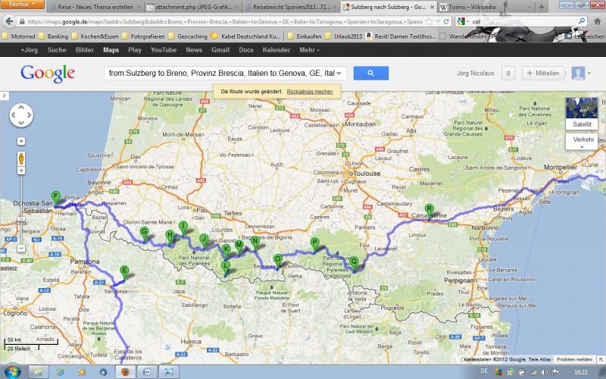Image resolution: width=606 pixels, height=379 pixels.
Task: Open Motorrad bookmarks folder
Action: tap(19, 36)
